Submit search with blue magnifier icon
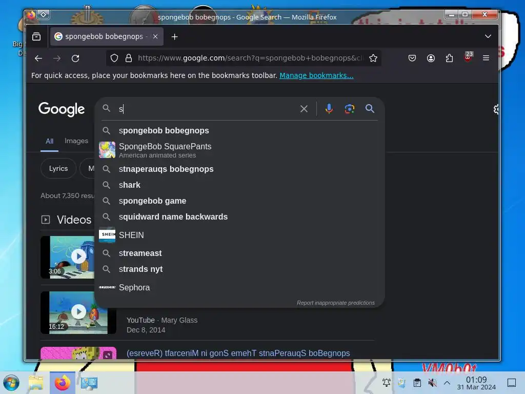Screen dimensions: 525x394 [x=370, y=109]
